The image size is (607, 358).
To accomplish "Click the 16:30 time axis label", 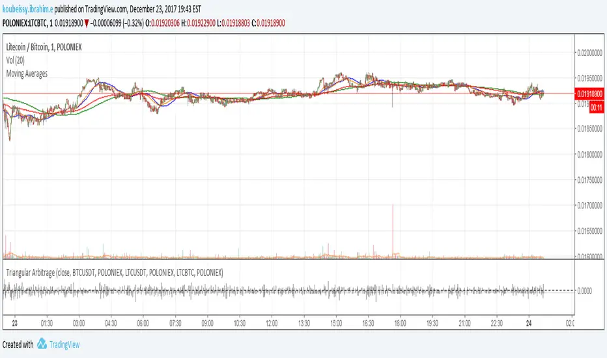I will coord(368,323).
